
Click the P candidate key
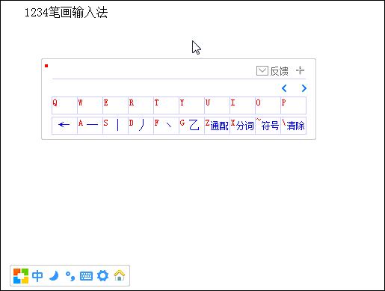pos(293,105)
